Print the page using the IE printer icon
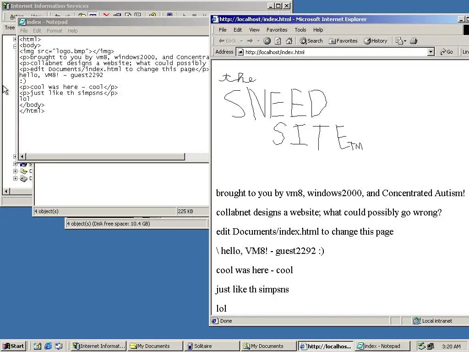This screenshot has width=469, height=352. click(x=414, y=41)
